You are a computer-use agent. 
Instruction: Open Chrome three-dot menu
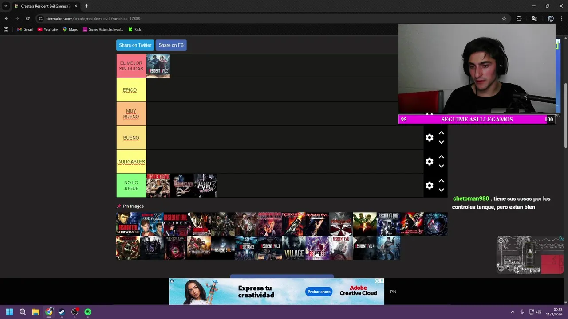pyautogui.click(x=562, y=19)
